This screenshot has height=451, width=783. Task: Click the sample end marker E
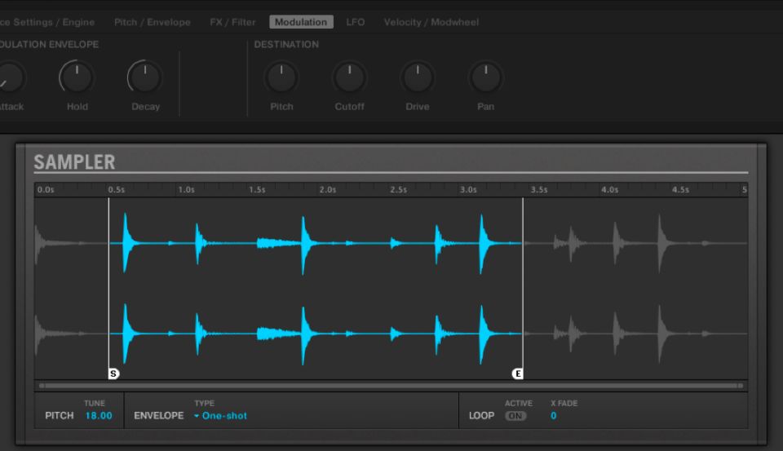pyautogui.click(x=517, y=374)
